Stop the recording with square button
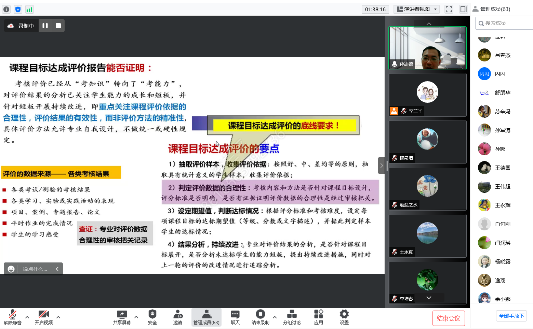533x329 pixels. click(58, 26)
